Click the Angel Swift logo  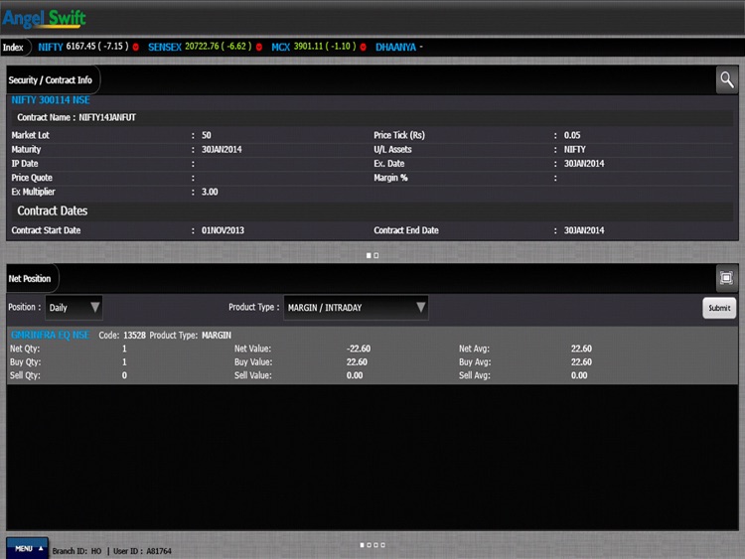coord(44,19)
